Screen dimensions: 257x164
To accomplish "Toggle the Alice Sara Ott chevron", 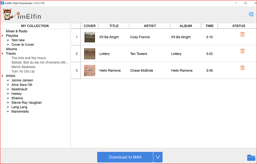I will 8,85.
